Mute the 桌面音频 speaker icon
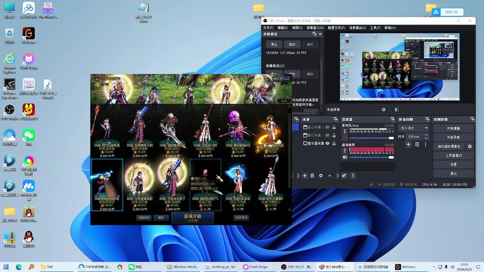Viewport: 484px width, 272px height. coord(345,157)
